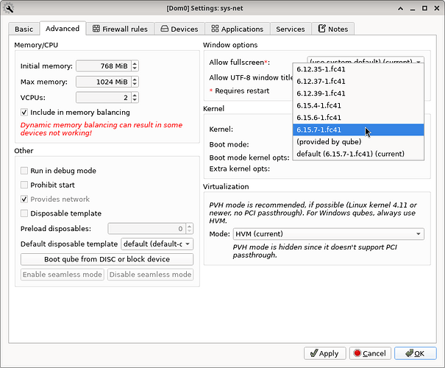Maximize the settings window
Image resolution: width=445 pixels, height=368 pixels.
coord(424,8)
